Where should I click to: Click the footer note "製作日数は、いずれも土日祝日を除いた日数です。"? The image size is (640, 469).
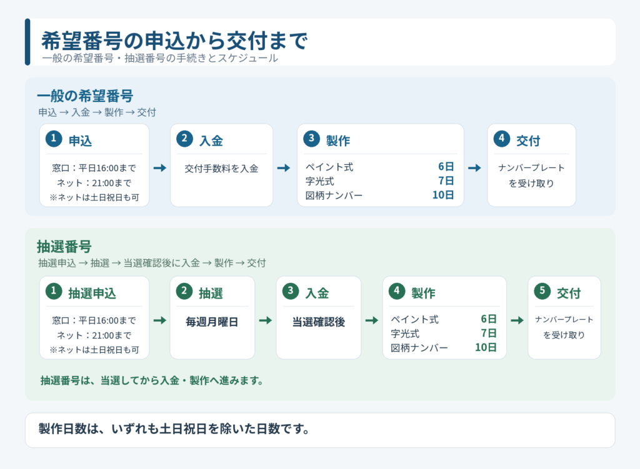174,429
